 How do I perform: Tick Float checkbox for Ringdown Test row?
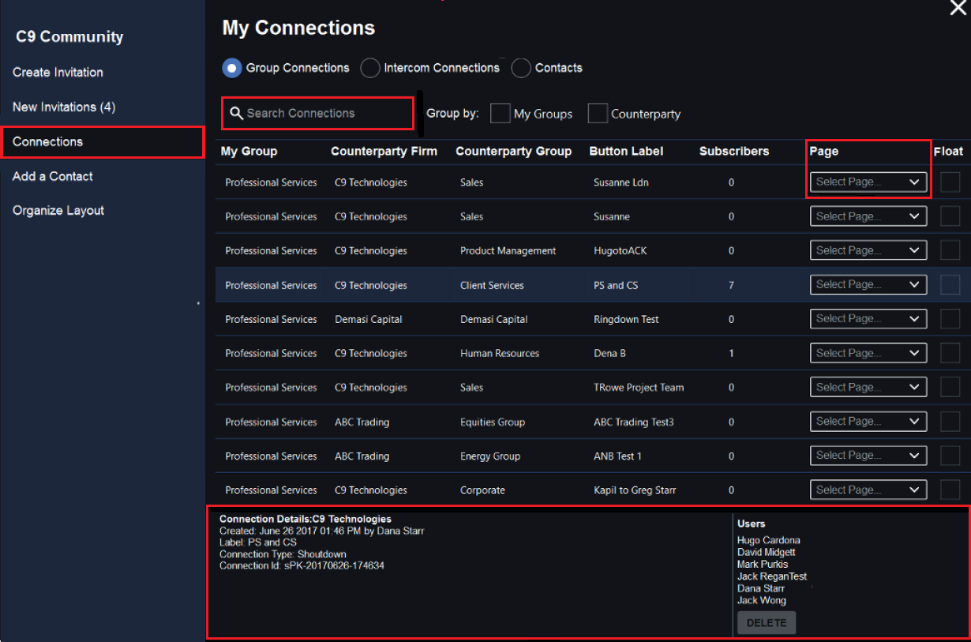click(950, 319)
